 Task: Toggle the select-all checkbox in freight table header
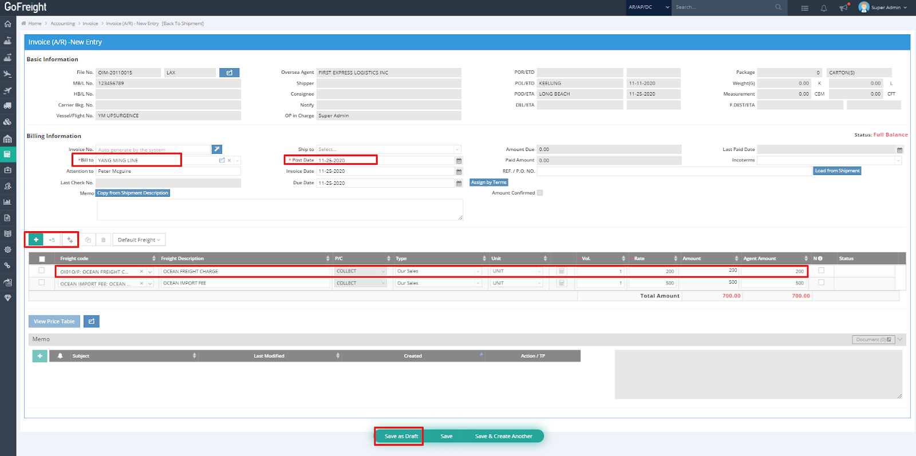point(42,259)
